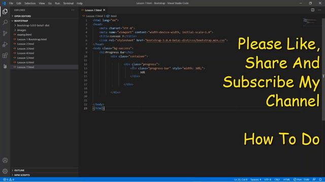Image resolution: width=325 pixels, height=182 pixels.
Task: Open the Extensions view
Action: pyautogui.click(x=5, y=55)
